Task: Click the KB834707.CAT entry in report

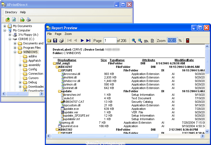Action: pos(74,102)
